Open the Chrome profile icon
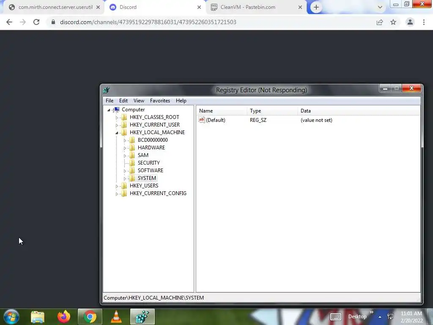Image resolution: width=433 pixels, height=325 pixels. [410, 22]
